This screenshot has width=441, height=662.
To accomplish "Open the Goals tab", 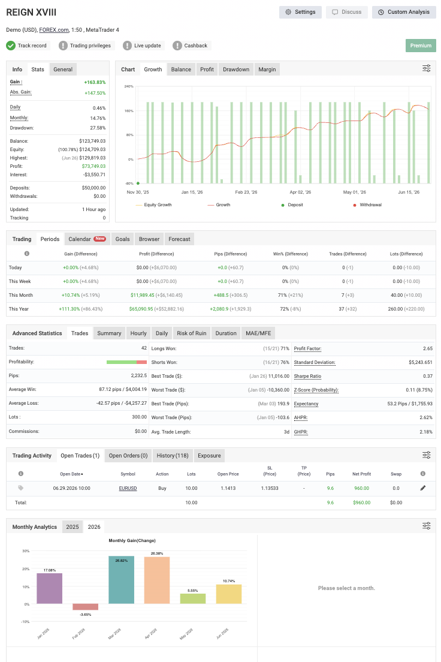I will click(x=122, y=239).
